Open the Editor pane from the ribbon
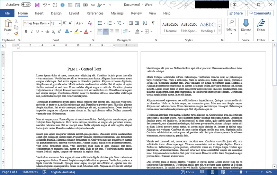277x175 pixels. click(261, 25)
